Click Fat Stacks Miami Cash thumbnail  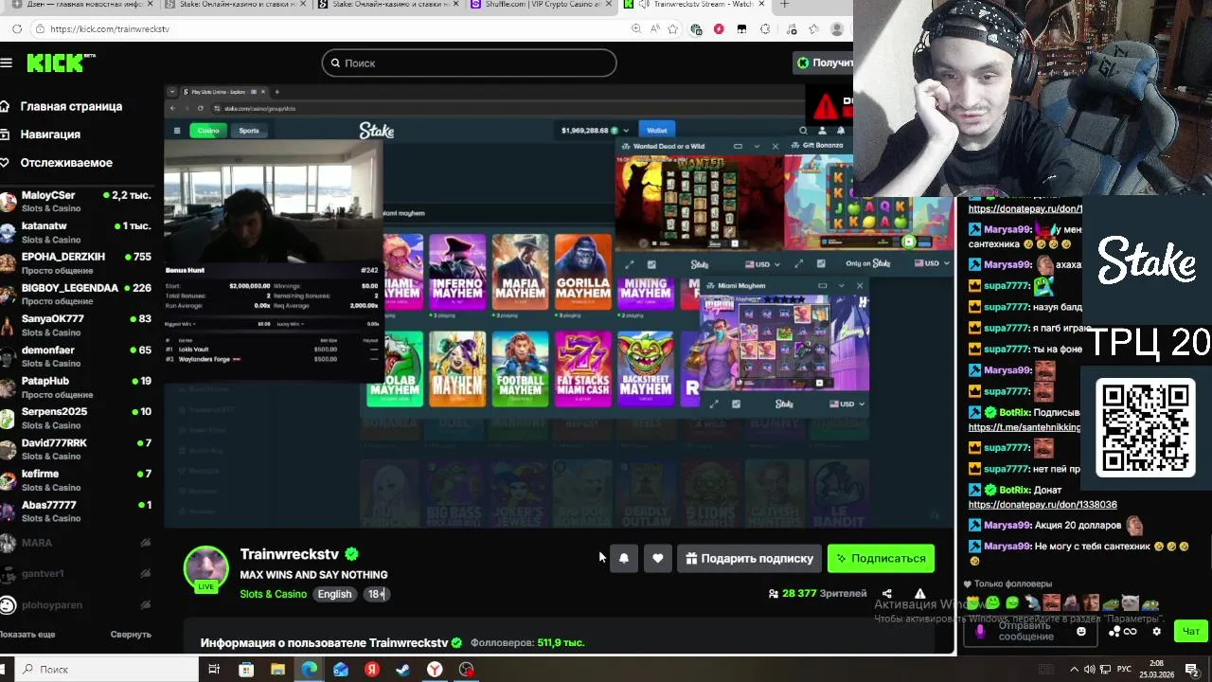[x=583, y=368]
